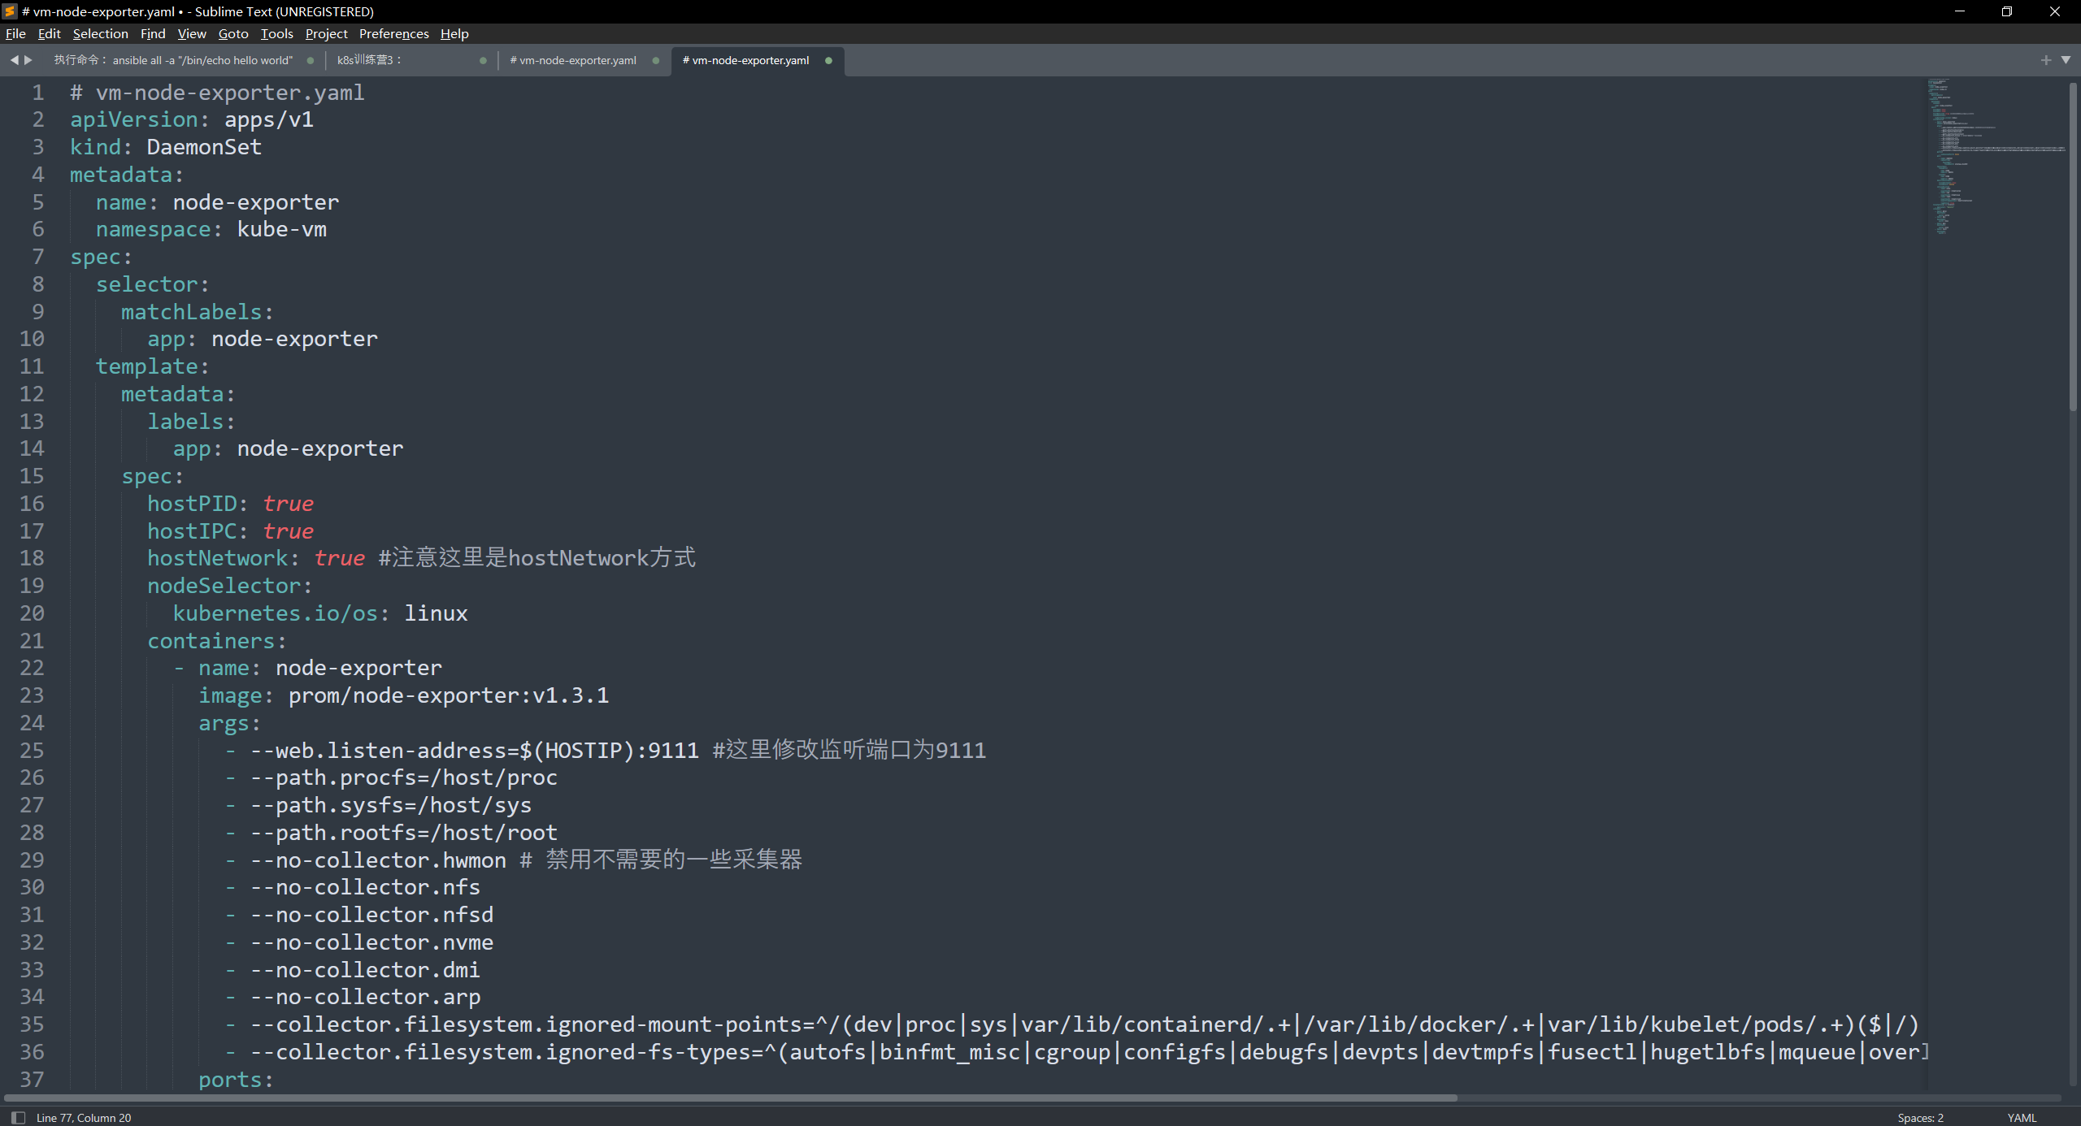Click the '#这里修改监听端口为9111' comment
The width and height of the screenshot is (2081, 1126).
[849, 750]
